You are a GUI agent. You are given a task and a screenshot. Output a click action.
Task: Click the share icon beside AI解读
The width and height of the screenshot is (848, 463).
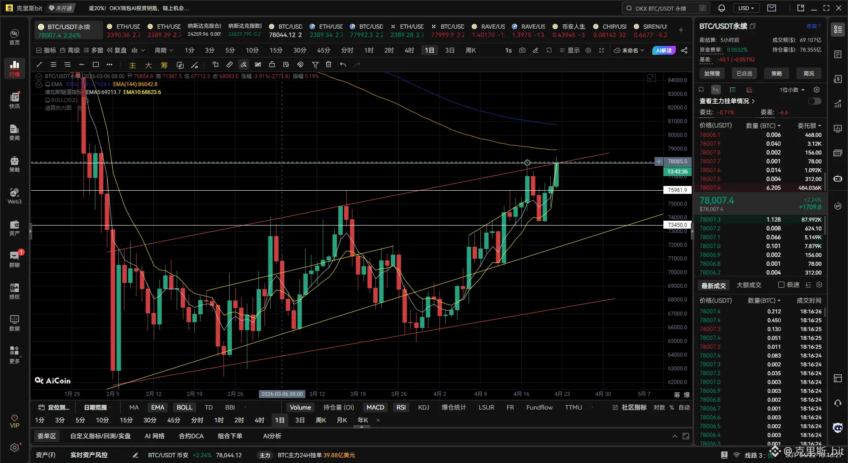click(x=684, y=50)
